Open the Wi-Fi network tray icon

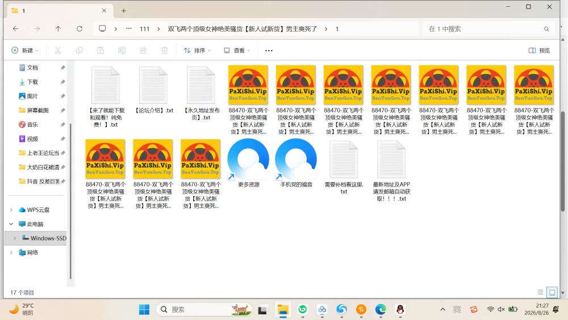click(x=491, y=309)
